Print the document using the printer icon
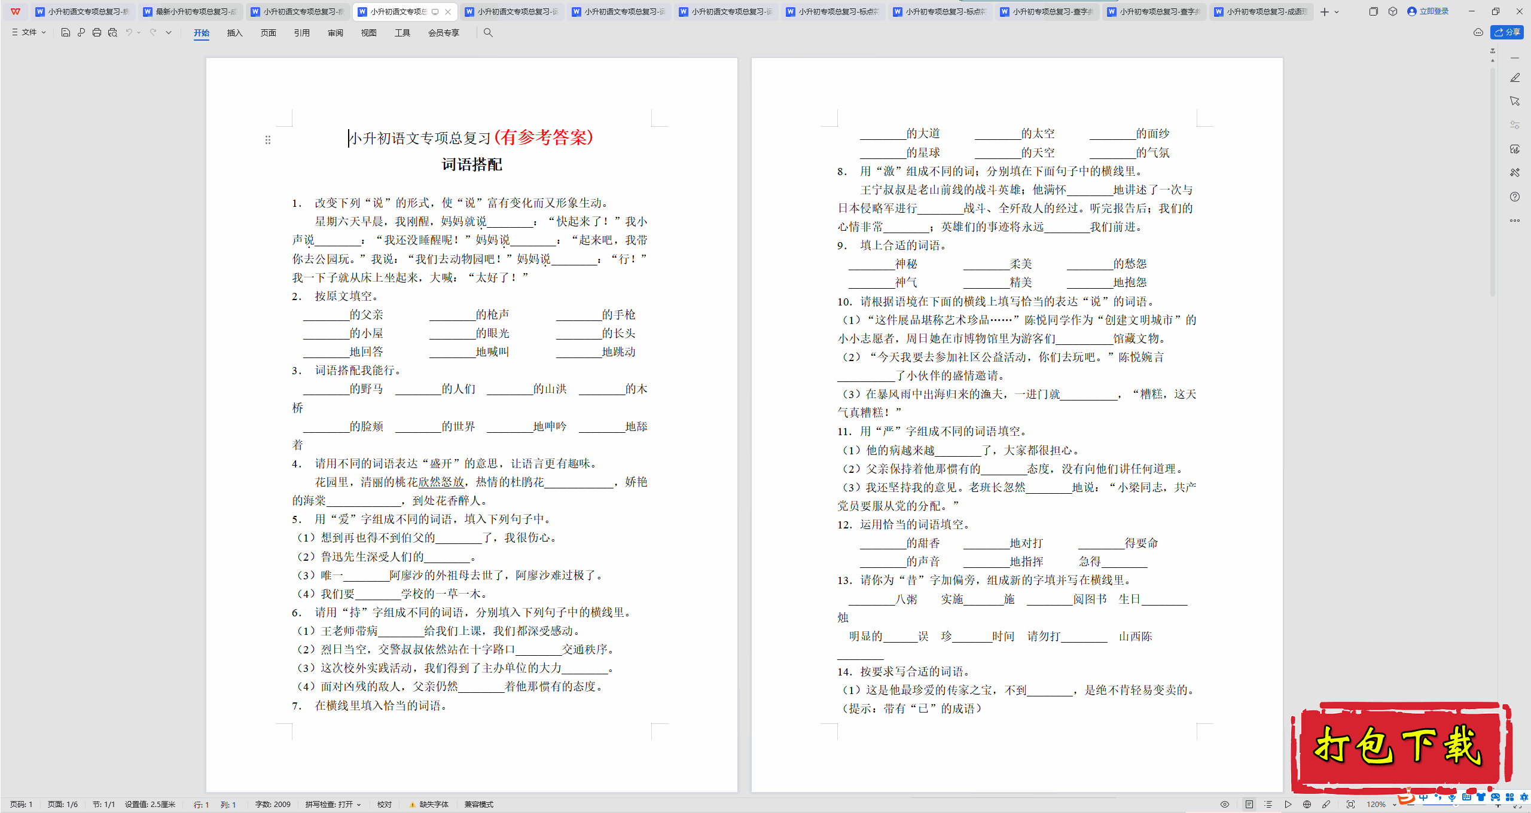Viewport: 1531px width, 813px height. (97, 33)
